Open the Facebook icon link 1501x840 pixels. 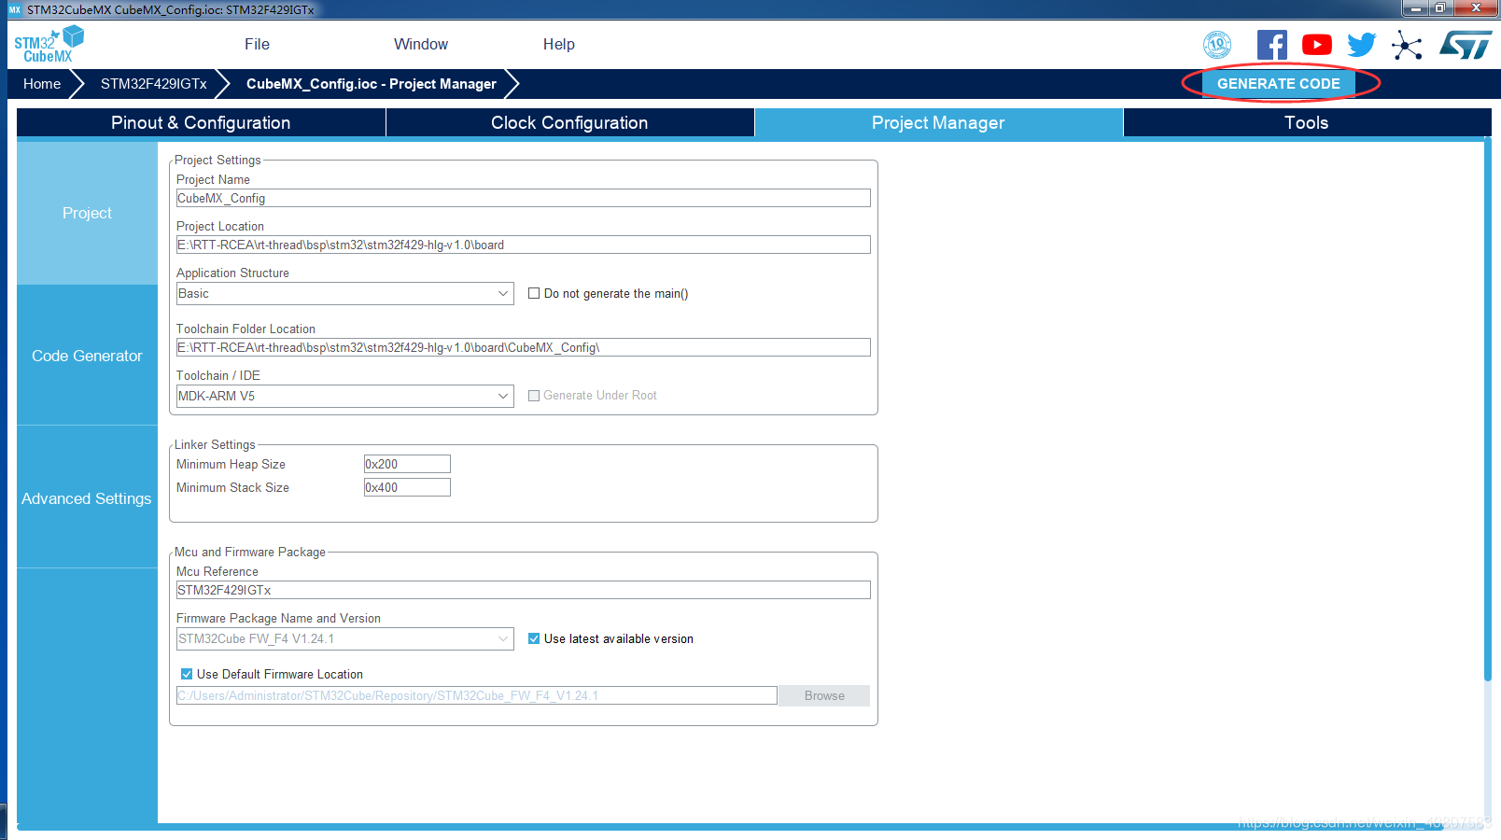click(1271, 45)
